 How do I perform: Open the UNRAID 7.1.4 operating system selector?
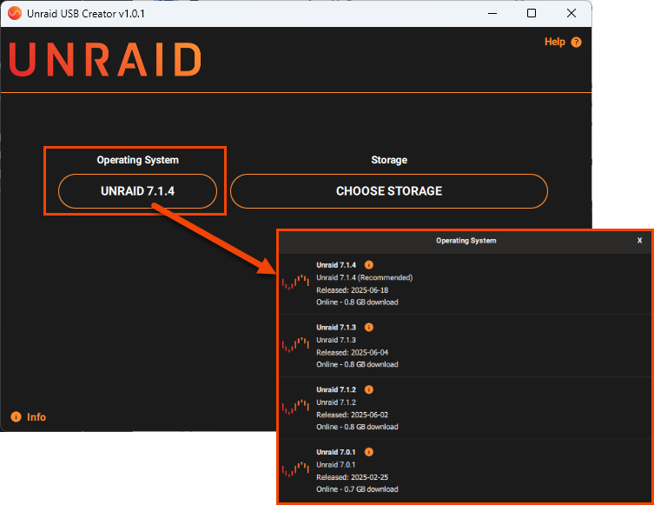click(x=137, y=191)
